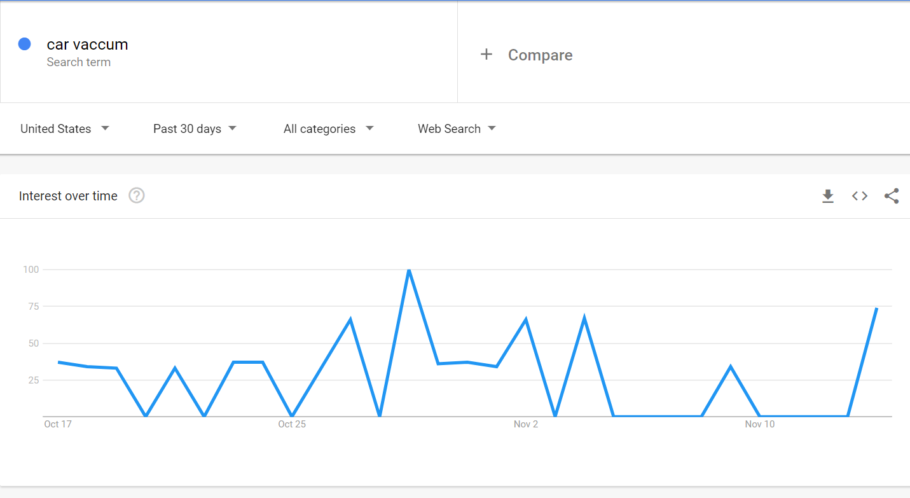Click the embed code icon

[x=860, y=196]
